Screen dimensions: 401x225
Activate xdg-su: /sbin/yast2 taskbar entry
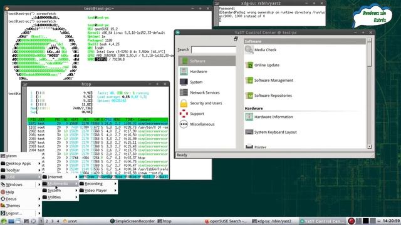coord(275,221)
